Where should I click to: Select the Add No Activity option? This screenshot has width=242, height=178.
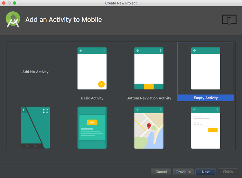(35, 72)
